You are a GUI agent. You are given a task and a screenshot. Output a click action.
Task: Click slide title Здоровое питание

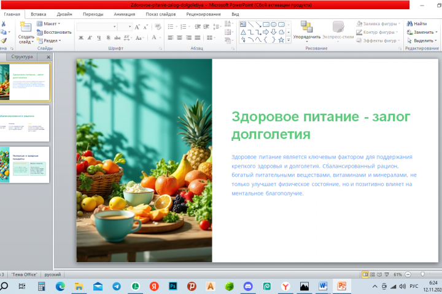[x=321, y=125]
